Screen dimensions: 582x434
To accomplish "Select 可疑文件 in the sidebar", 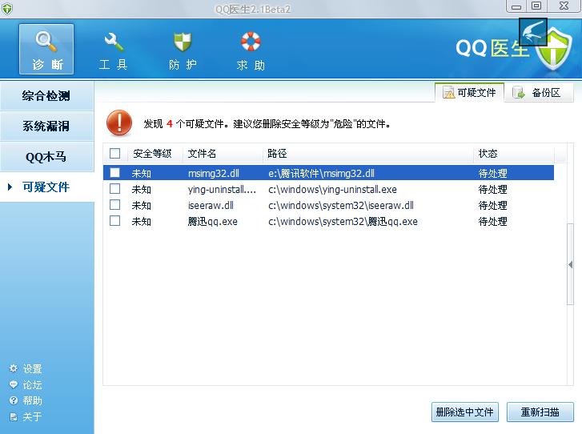I will tap(46, 187).
